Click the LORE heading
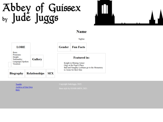Image resolution: width=163 pixels, height=122 pixels. click(x=21, y=47)
